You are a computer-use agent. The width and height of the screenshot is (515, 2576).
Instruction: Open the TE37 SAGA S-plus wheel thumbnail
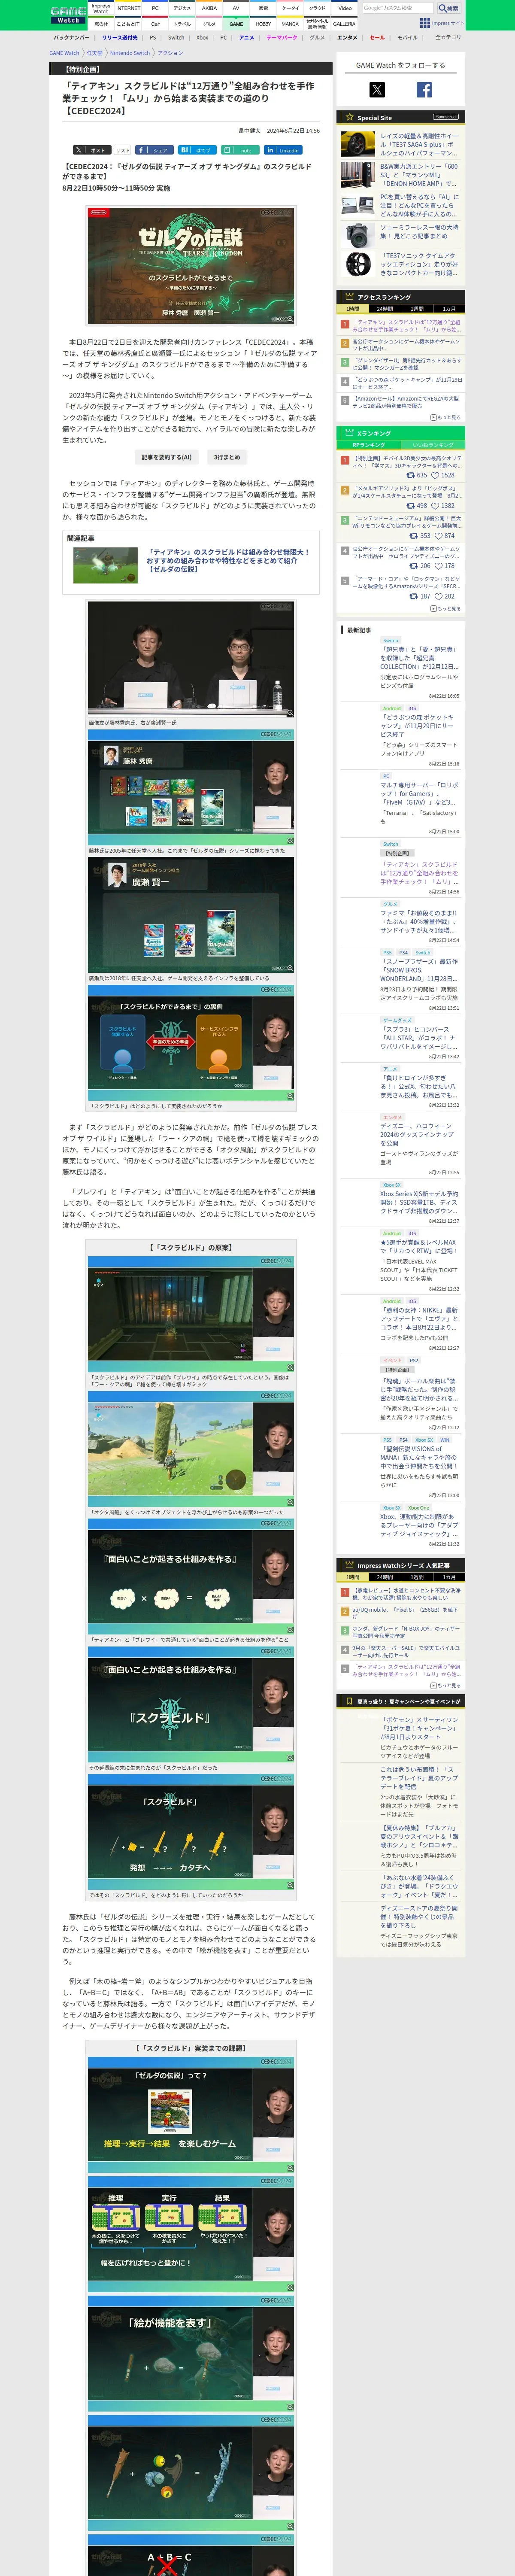pos(358,144)
